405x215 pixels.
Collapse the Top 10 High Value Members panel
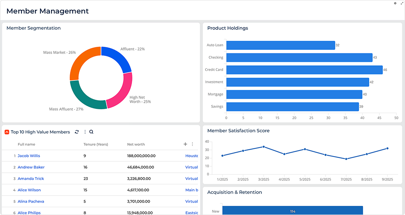[x=7, y=132]
